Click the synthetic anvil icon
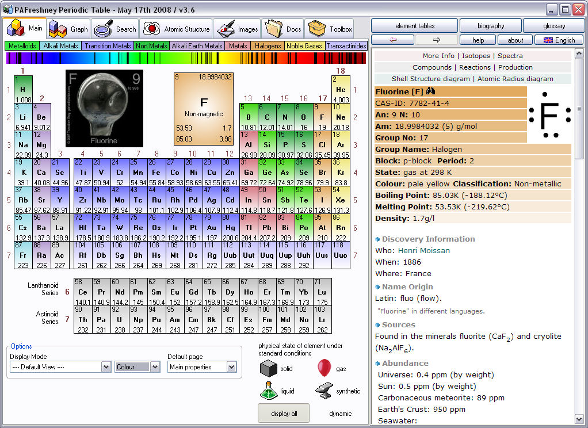 coord(324,391)
